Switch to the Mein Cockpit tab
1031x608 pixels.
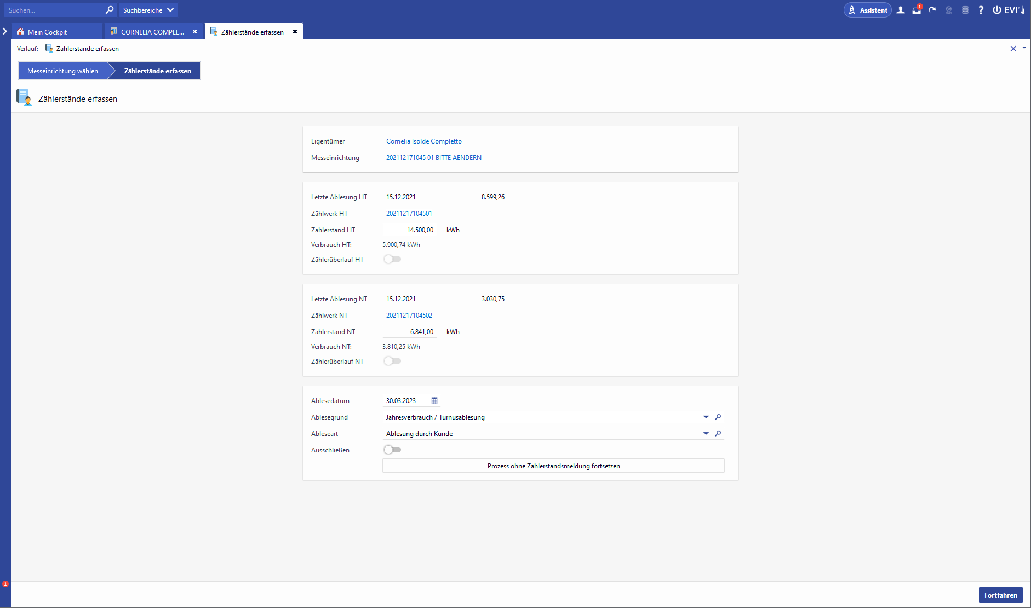click(x=47, y=32)
